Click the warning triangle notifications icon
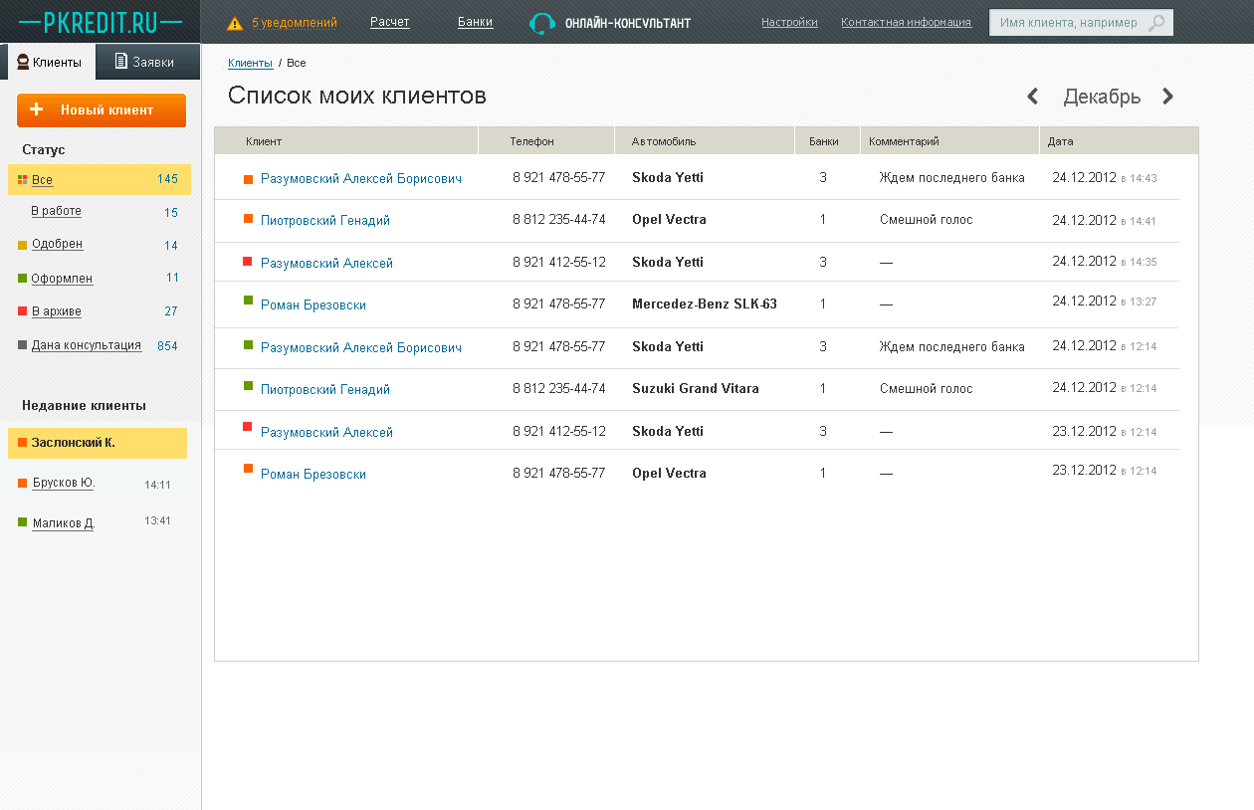1254x810 pixels. [x=235, y=23]
